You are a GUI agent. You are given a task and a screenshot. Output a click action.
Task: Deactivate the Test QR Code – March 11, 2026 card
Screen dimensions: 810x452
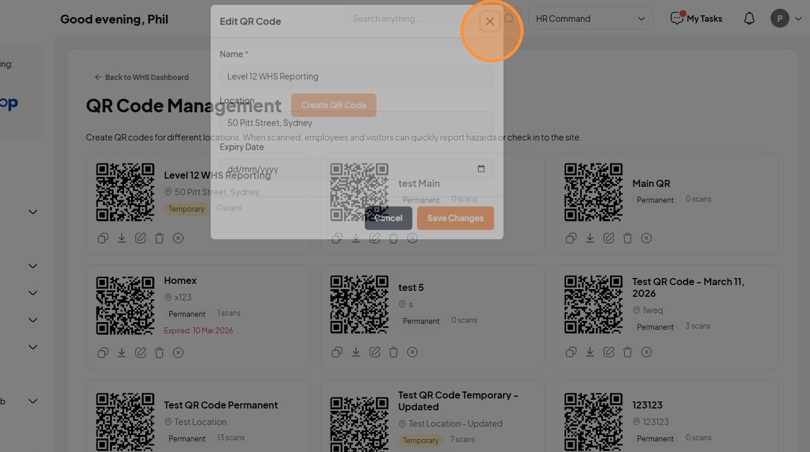pyautogui.click(x=646, y=352)
